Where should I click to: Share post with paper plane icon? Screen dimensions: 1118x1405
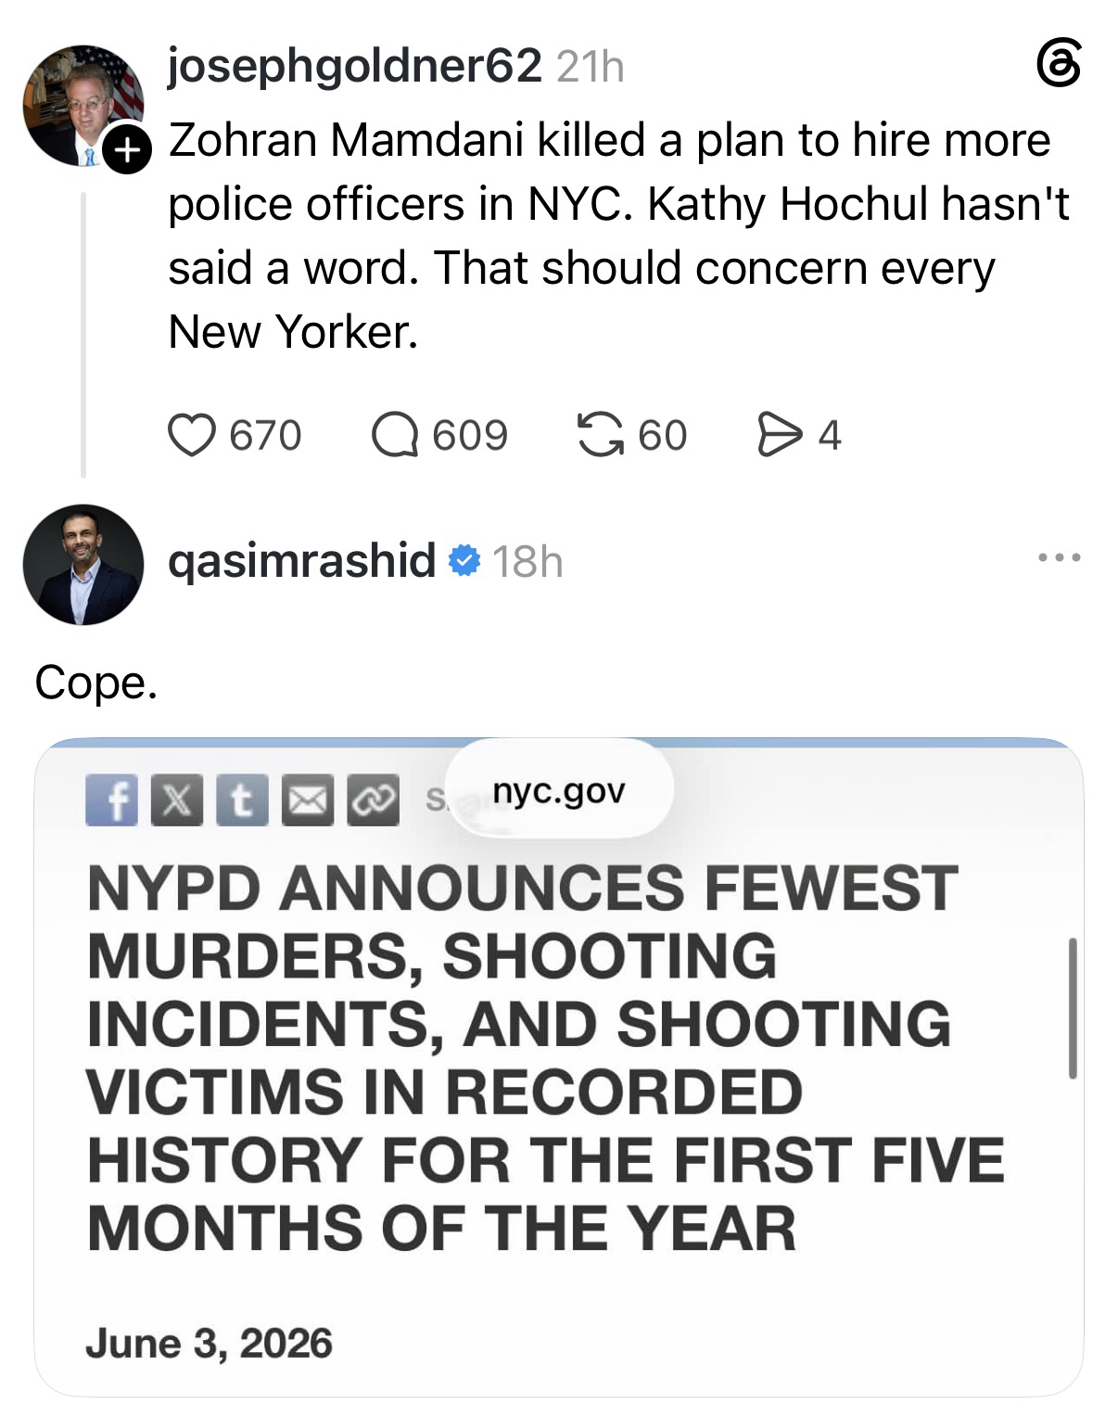[779, 435]
